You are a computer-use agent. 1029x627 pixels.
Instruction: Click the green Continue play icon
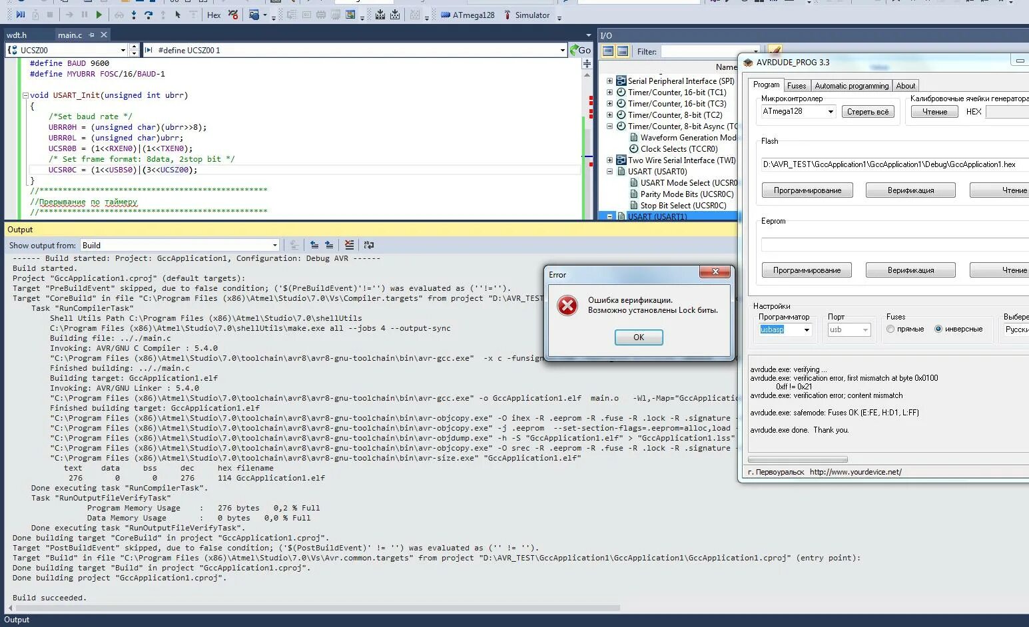(99, 15)
